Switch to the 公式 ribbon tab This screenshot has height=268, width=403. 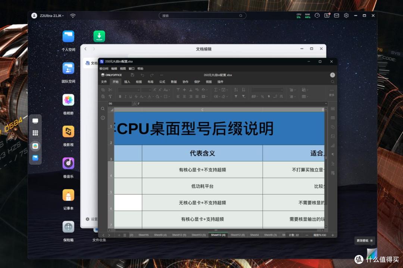162,82
